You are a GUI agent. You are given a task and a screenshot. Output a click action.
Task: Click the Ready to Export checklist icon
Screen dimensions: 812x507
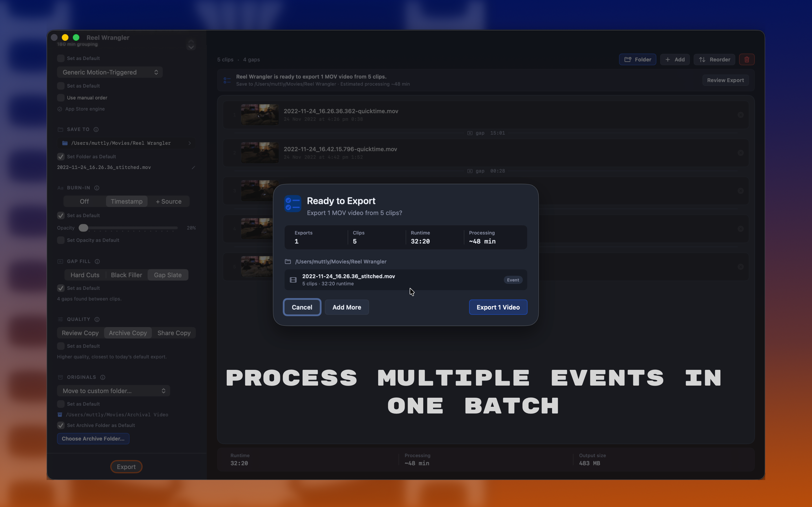click(x=293, y=204)
